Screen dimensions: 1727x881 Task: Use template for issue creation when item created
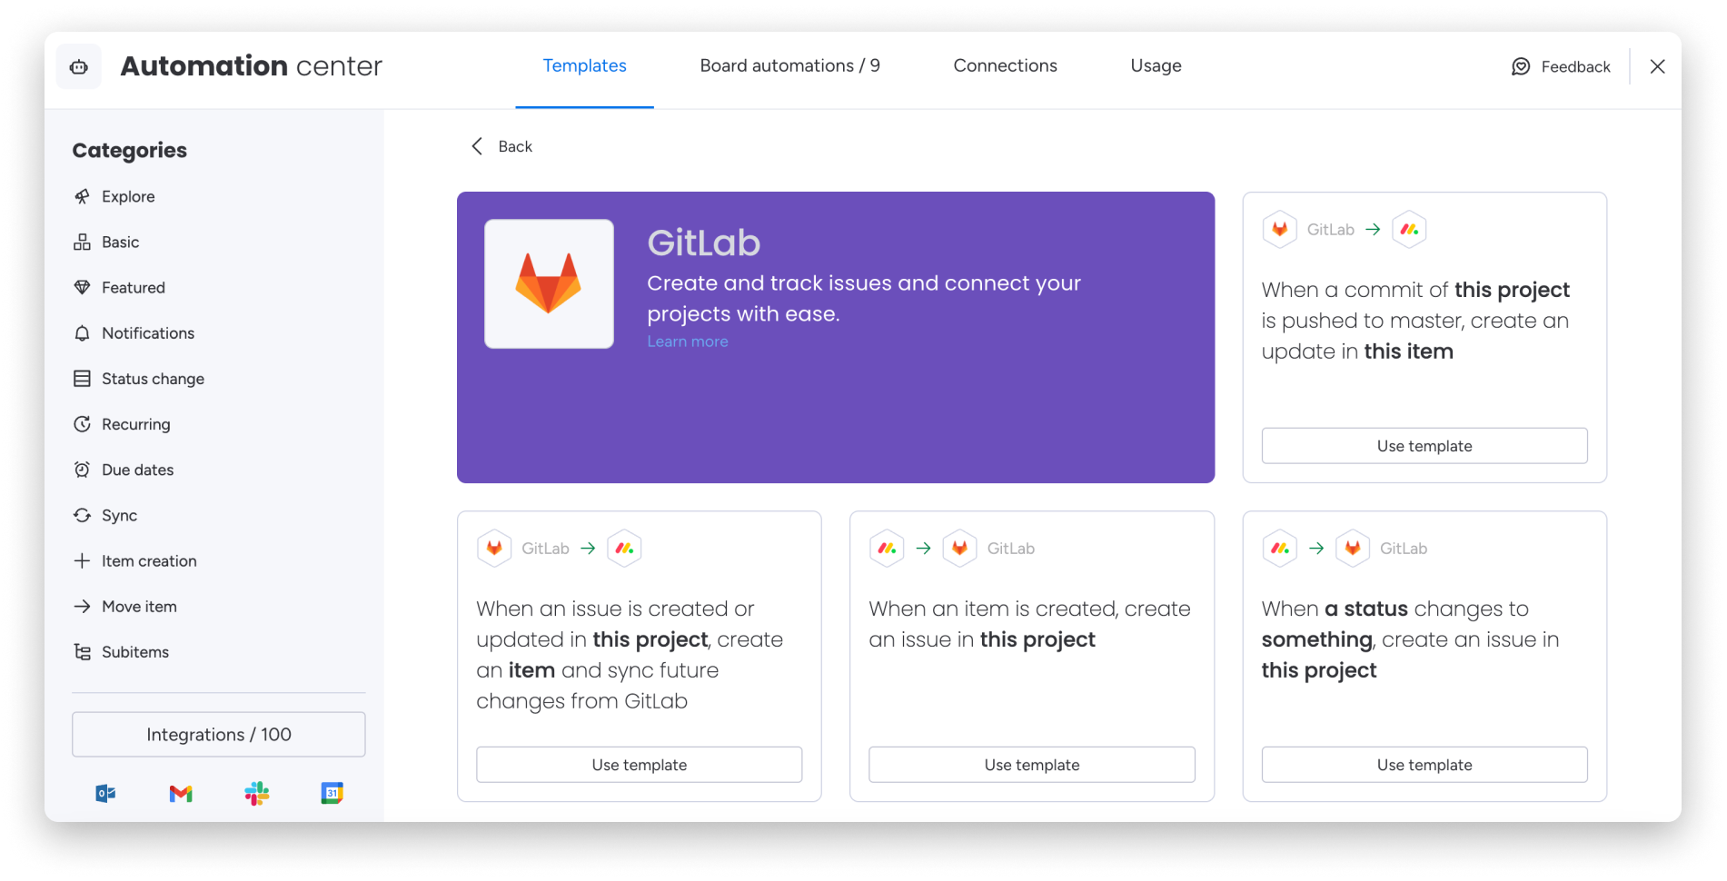(x=1031, y=764)
